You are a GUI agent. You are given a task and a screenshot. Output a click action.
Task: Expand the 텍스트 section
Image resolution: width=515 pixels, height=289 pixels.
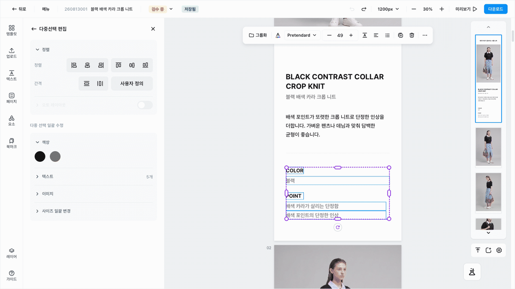point(94,176)
